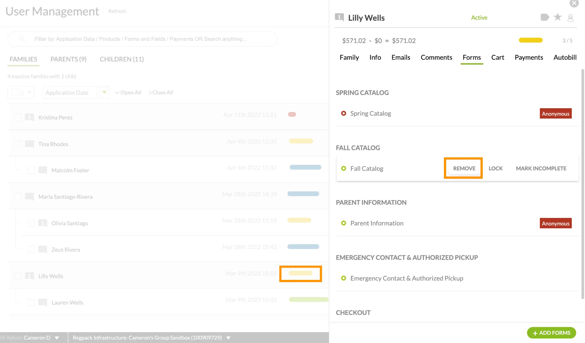Close the Lilly Wells detail panel

click(x=574, y=3)
